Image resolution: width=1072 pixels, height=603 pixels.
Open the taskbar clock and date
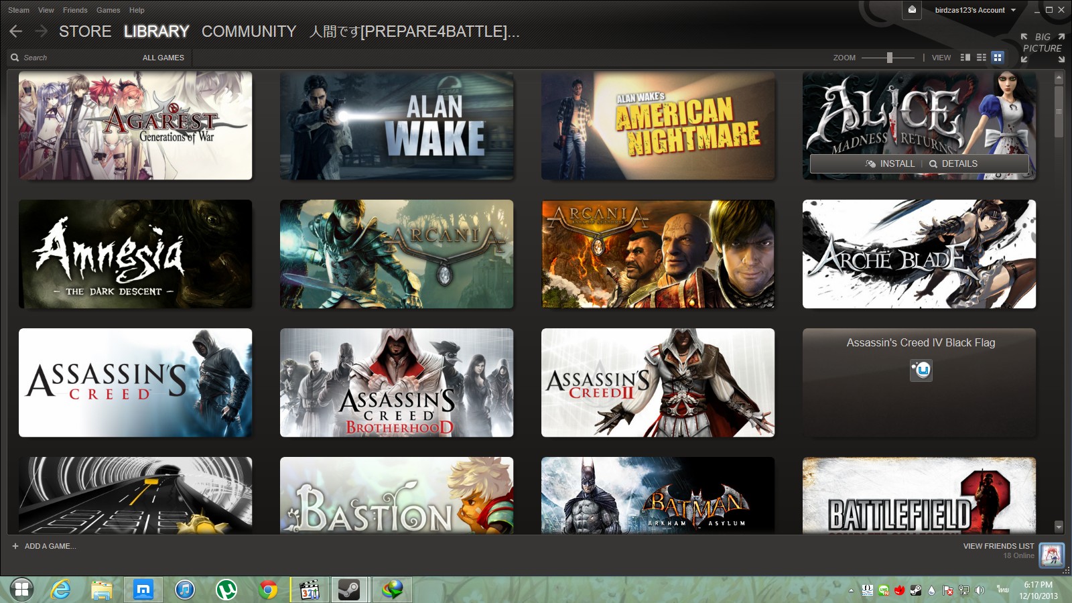click(1038, 590)
